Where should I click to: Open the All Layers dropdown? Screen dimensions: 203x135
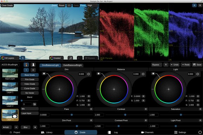tap(10, 58)
